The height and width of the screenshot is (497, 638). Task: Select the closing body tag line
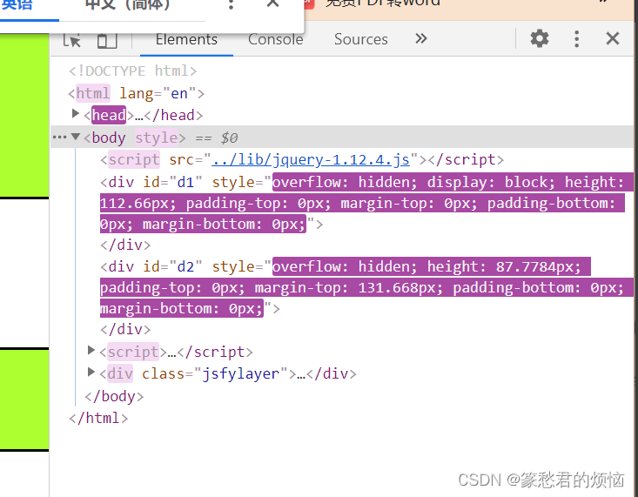pos(114,396)
